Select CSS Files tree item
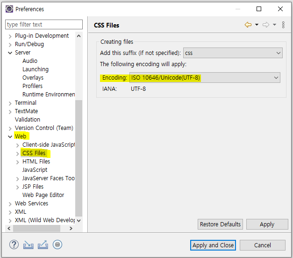Screen dimensions: 293x258 [34, 153]
